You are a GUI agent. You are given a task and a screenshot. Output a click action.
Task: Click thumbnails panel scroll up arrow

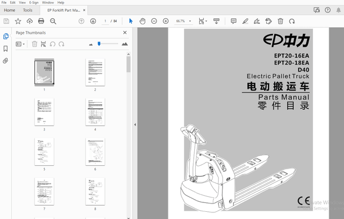[129, 54]
